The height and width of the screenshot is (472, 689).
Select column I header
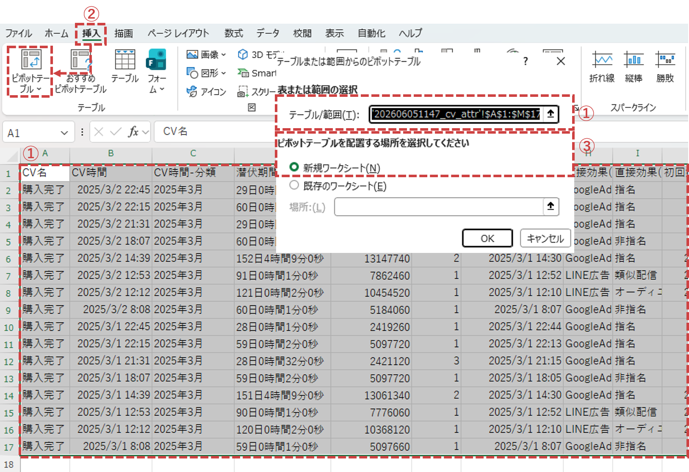tap(637, 153)
